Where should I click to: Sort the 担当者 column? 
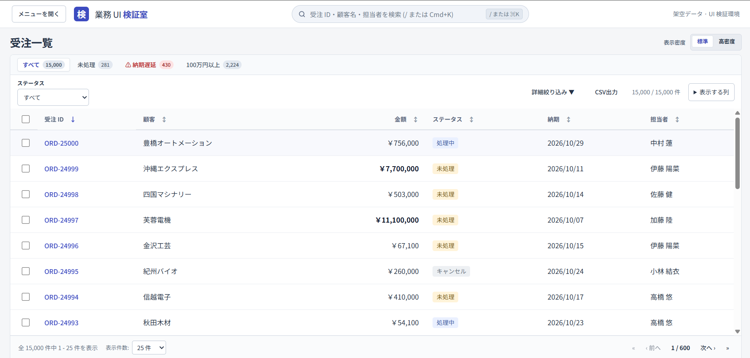pyautogui.click(x=677, y=119)
